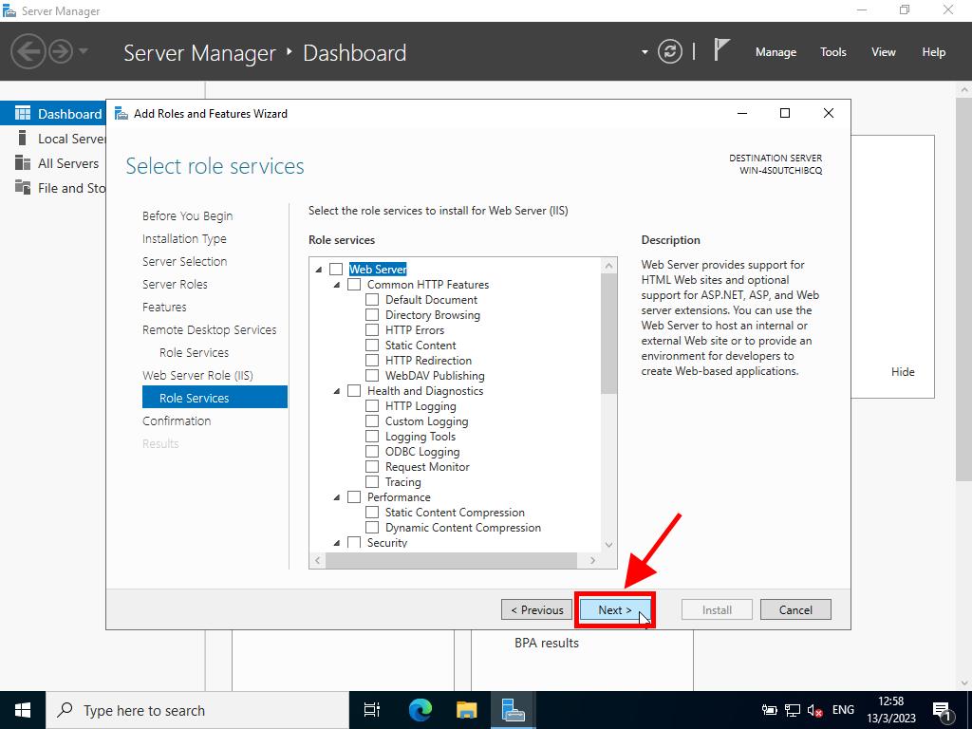
Task: Launch Microsoft Edge from the taskbar
Action: click(x=420, y=710)
